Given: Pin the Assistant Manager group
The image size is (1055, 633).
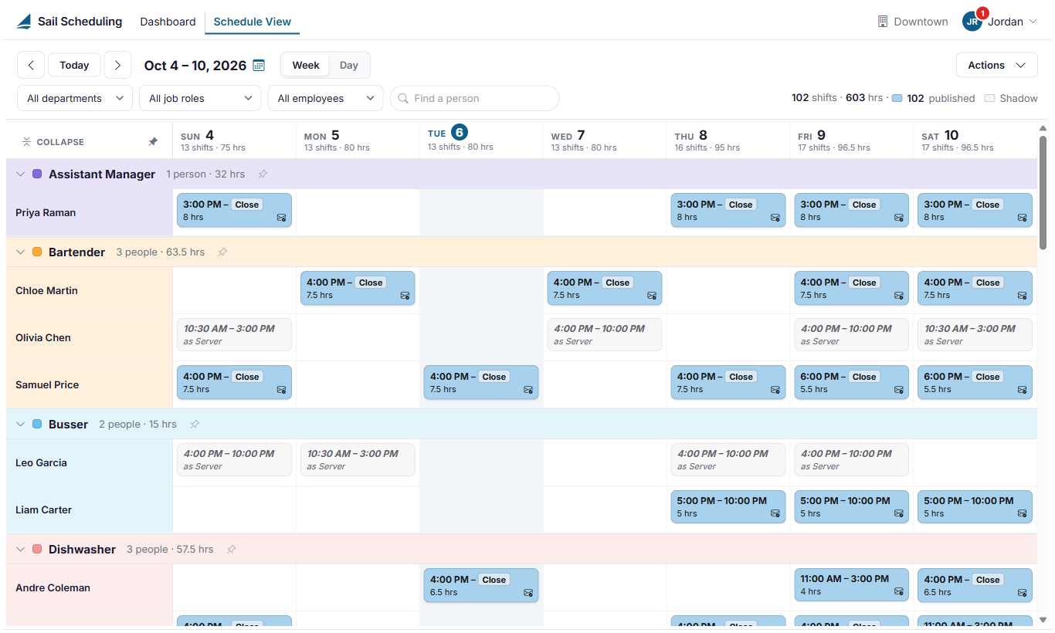Looking at the screenshot, I should (263, 174).
